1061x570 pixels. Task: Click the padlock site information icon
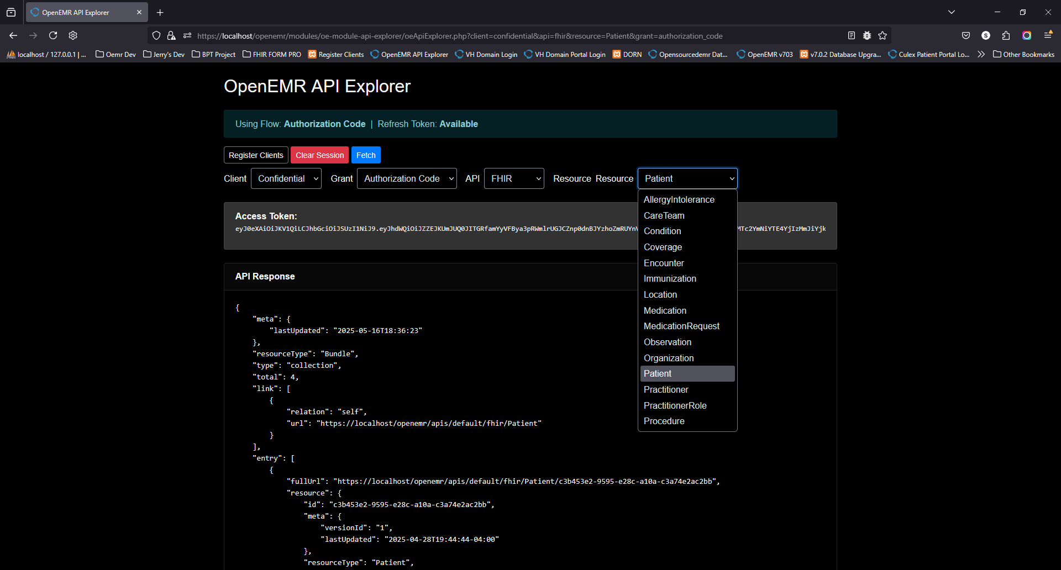click(171, 35)
